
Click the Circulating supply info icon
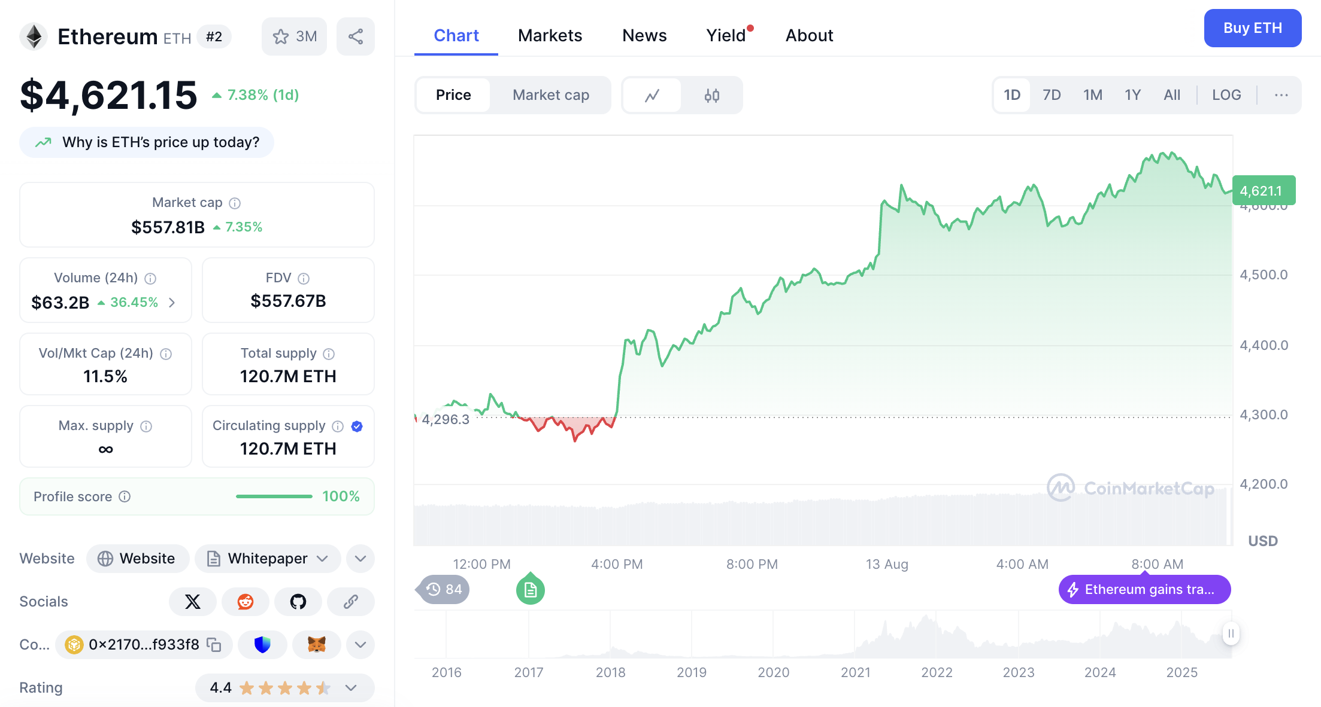click(x=338, y=426)
